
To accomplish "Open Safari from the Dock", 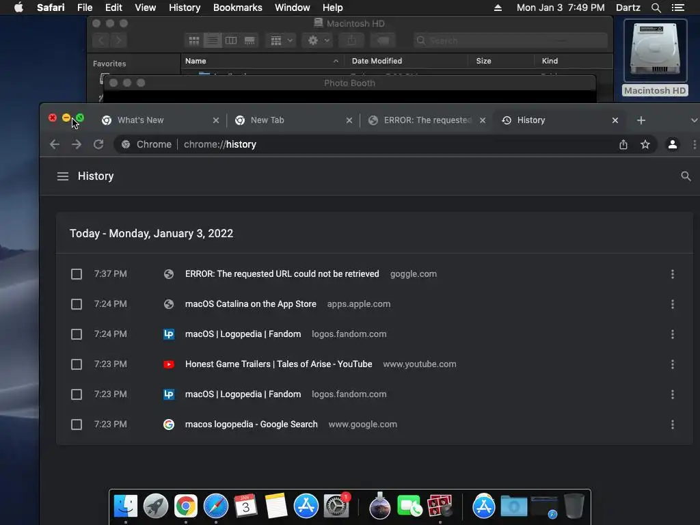I will coord(215,507).
